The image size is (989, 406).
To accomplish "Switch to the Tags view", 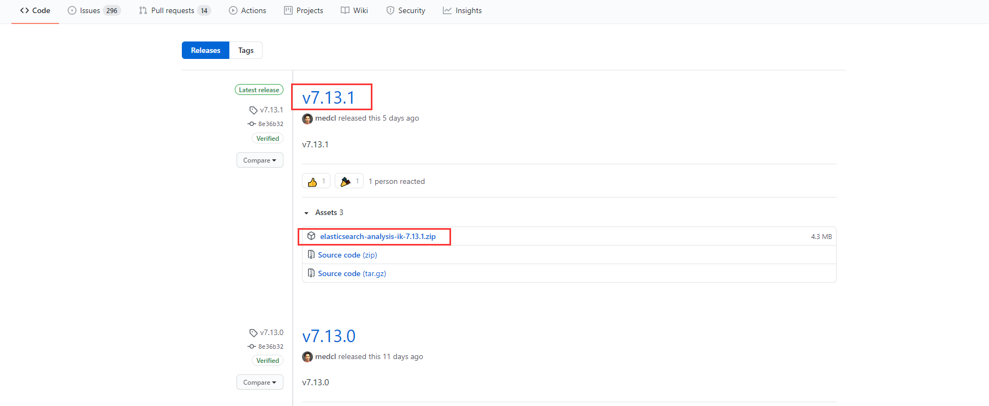I will tap(246, 50).
